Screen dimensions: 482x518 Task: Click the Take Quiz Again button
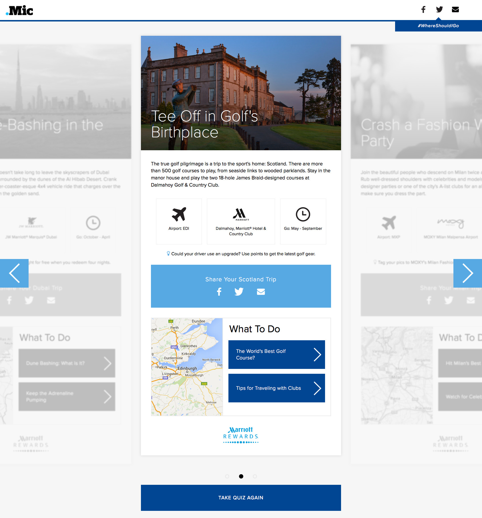pos(241,498)
